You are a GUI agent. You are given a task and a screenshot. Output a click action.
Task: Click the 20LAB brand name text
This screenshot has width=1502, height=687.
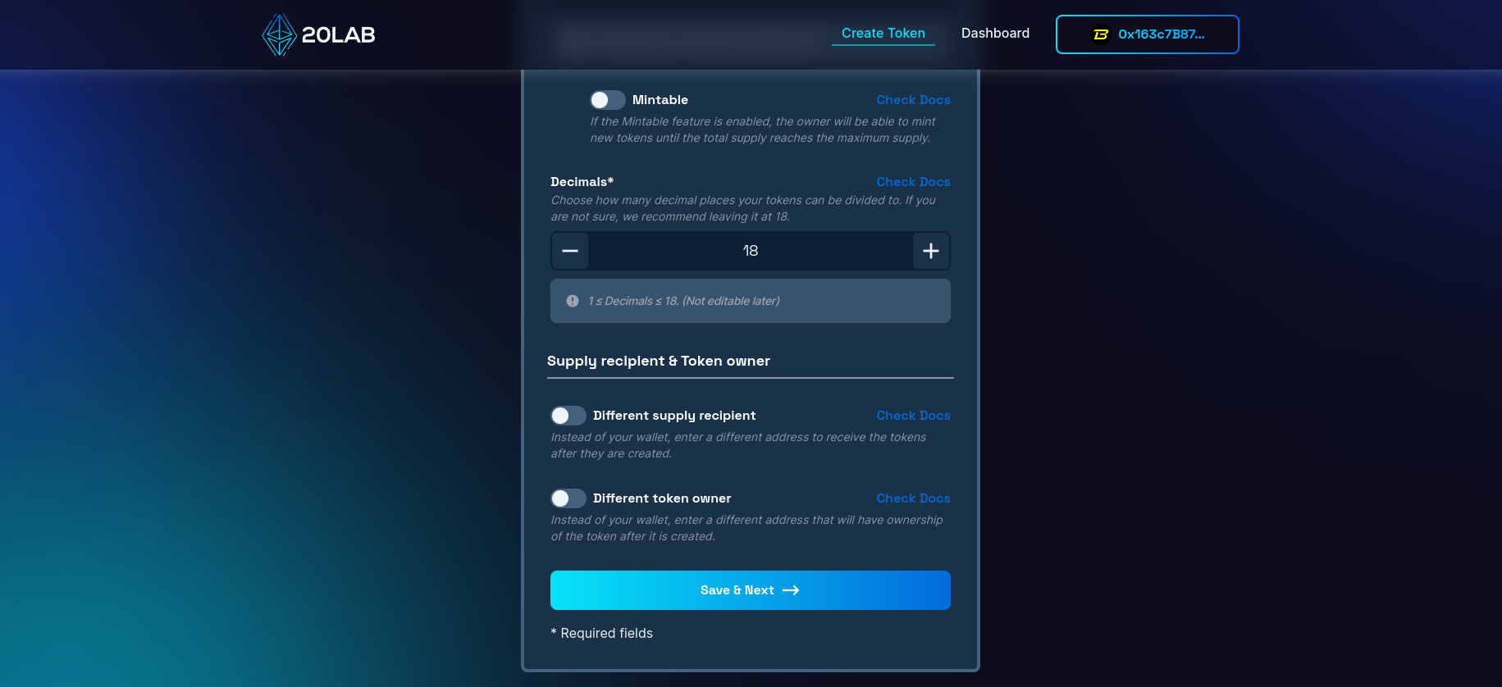pyautogui.click(x=339, y=34)
